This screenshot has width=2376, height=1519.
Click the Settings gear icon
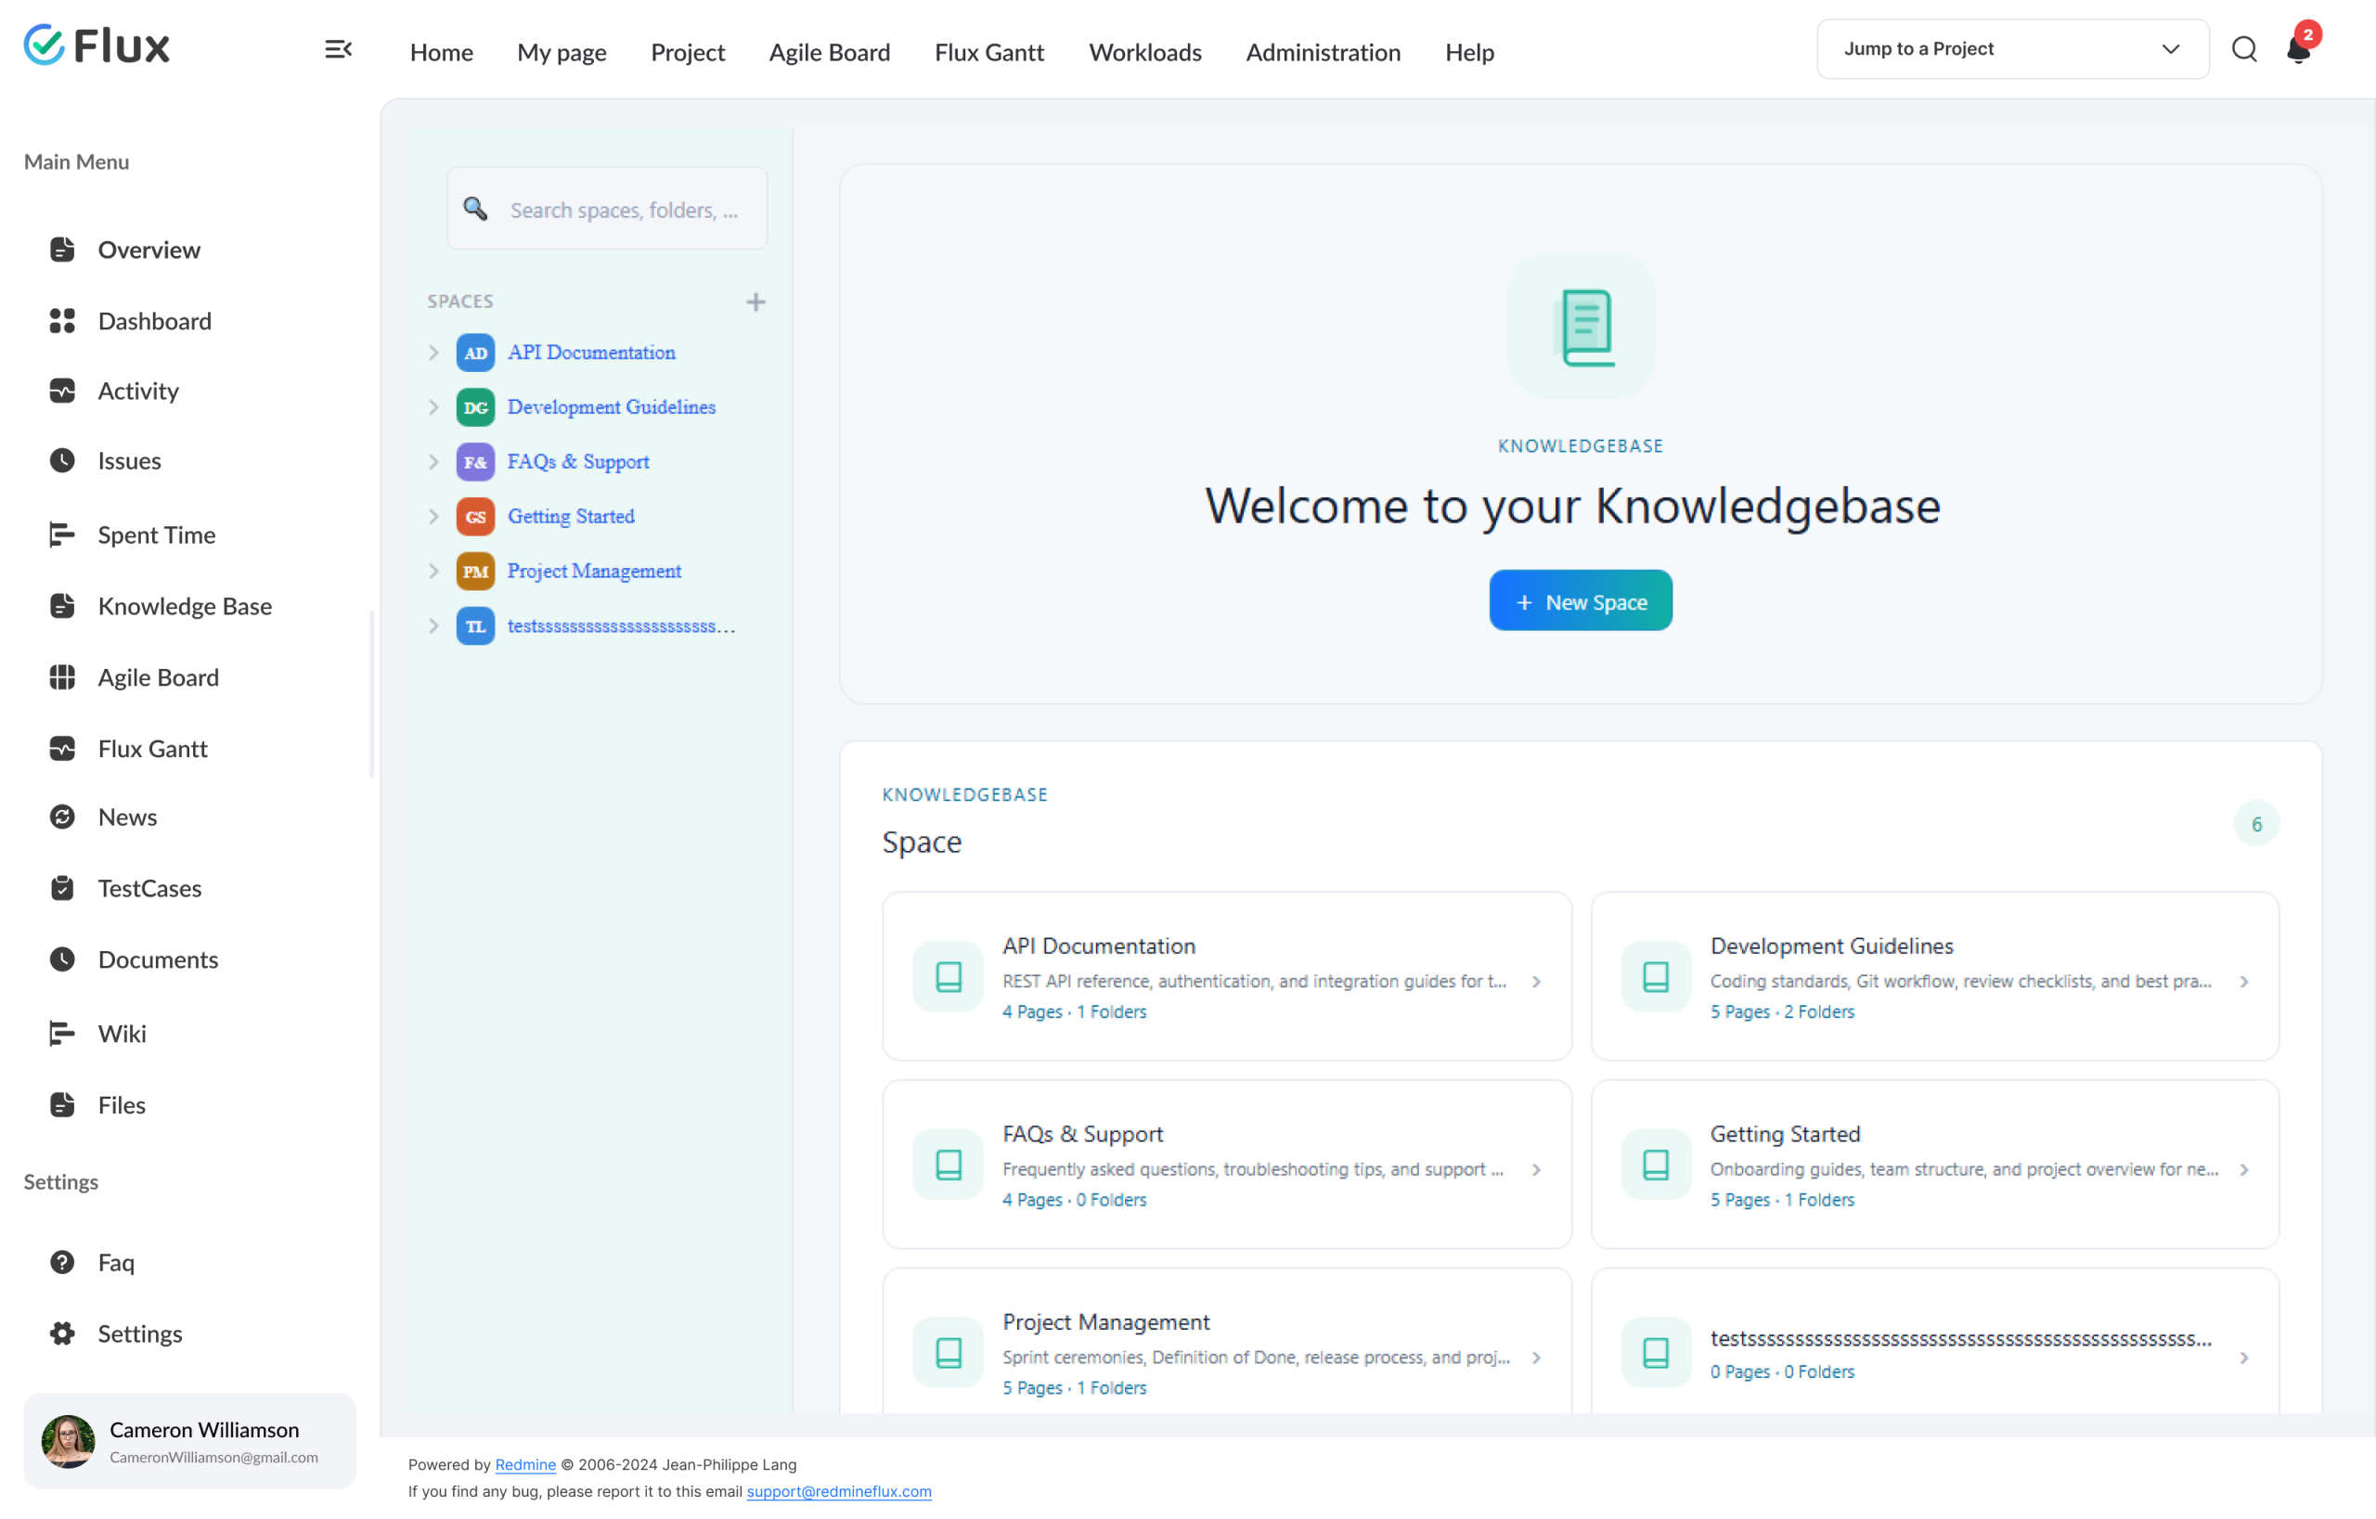[62, 1333]
